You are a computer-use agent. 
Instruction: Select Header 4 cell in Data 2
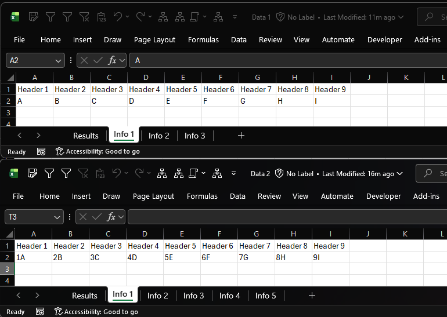(x=145, y=246)
